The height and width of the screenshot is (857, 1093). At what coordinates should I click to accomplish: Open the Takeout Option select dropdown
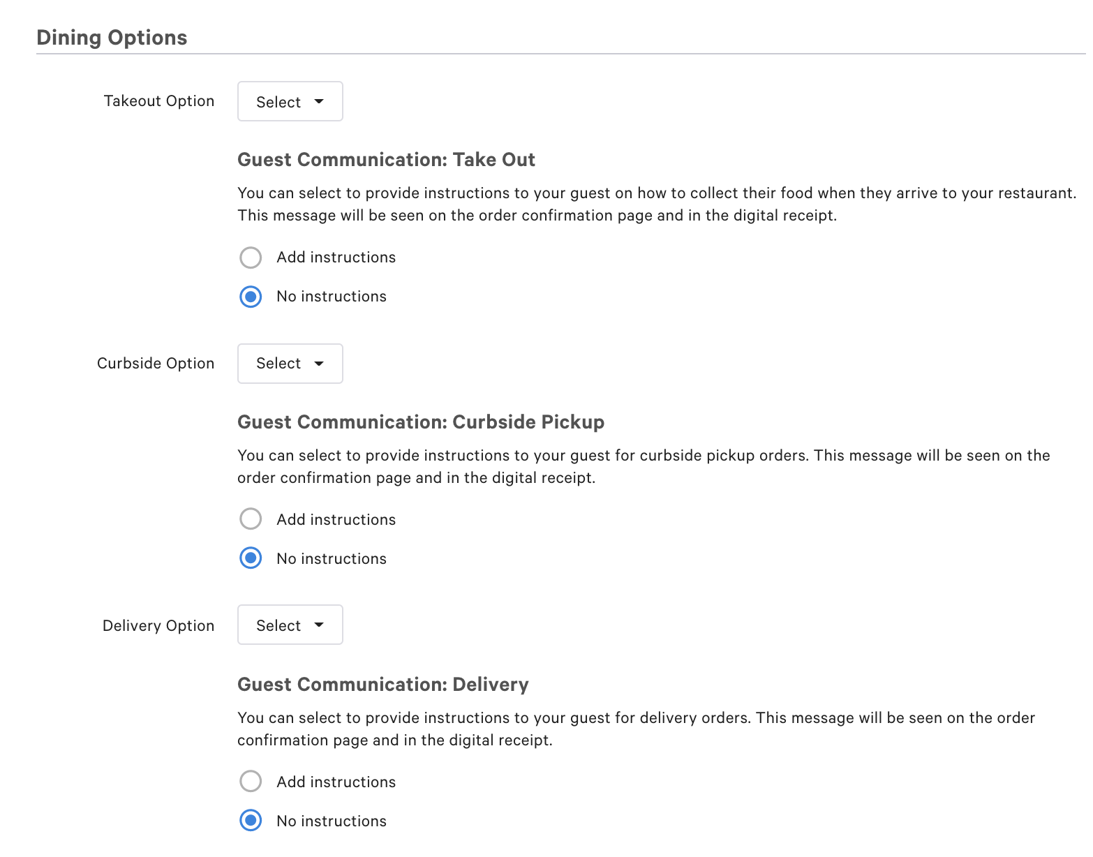pos(290,101)
